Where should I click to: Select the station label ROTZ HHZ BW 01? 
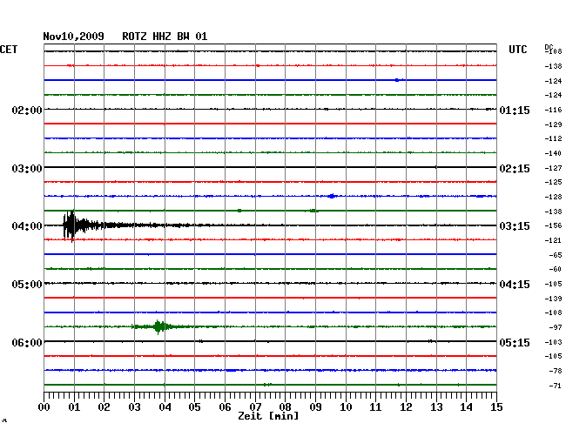(x=165, y=37)
